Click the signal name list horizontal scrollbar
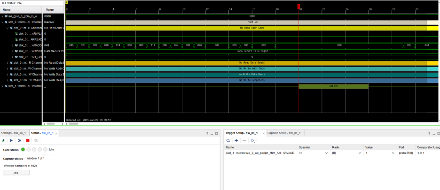 pos(51,123)
